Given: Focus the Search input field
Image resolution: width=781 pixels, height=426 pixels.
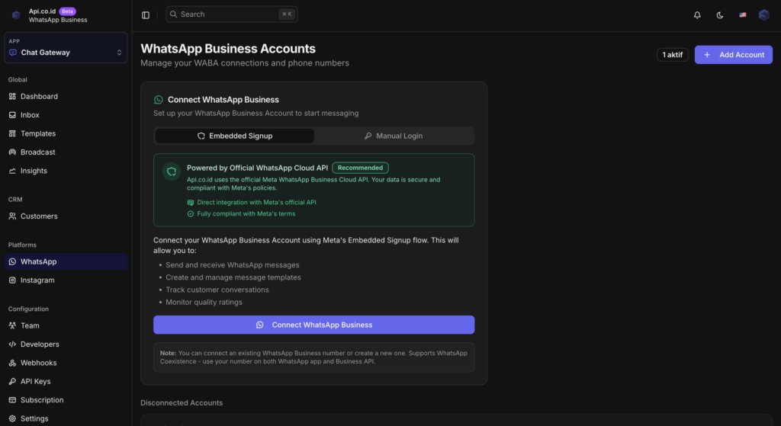Looking at the screenshot, I should point(232,14).
